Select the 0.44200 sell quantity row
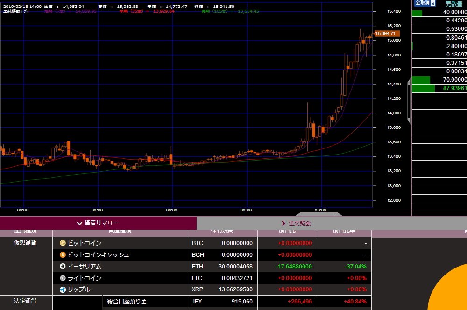467x310 pixels. tap(439, 21)
